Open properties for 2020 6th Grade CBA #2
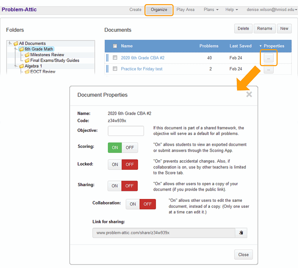 (x=268, y=58)
